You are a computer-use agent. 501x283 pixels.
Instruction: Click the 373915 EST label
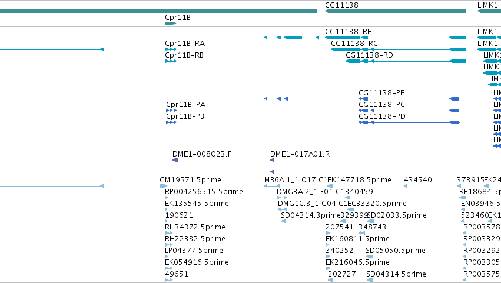pyautogui.click(x=470, y=180)
